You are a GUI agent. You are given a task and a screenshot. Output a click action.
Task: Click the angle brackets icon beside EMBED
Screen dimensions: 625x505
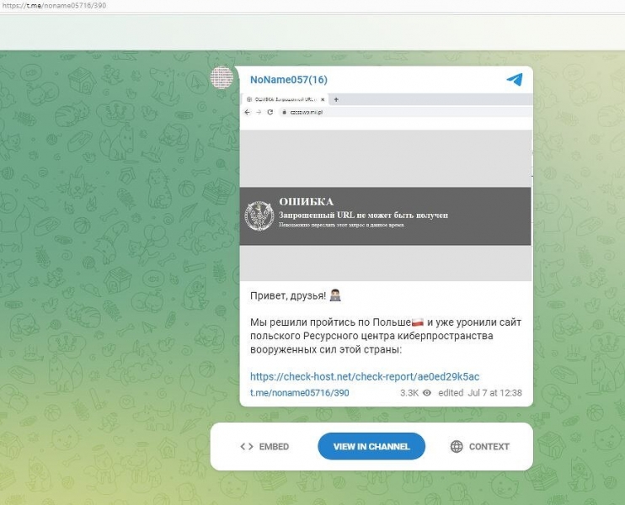(246, 446)
